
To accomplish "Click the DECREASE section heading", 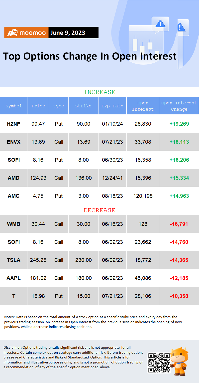I will coord(99,210).
